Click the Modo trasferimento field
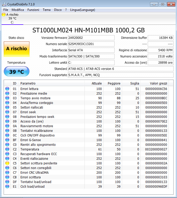This screenshot has width=177, height=198. point(91,56)
